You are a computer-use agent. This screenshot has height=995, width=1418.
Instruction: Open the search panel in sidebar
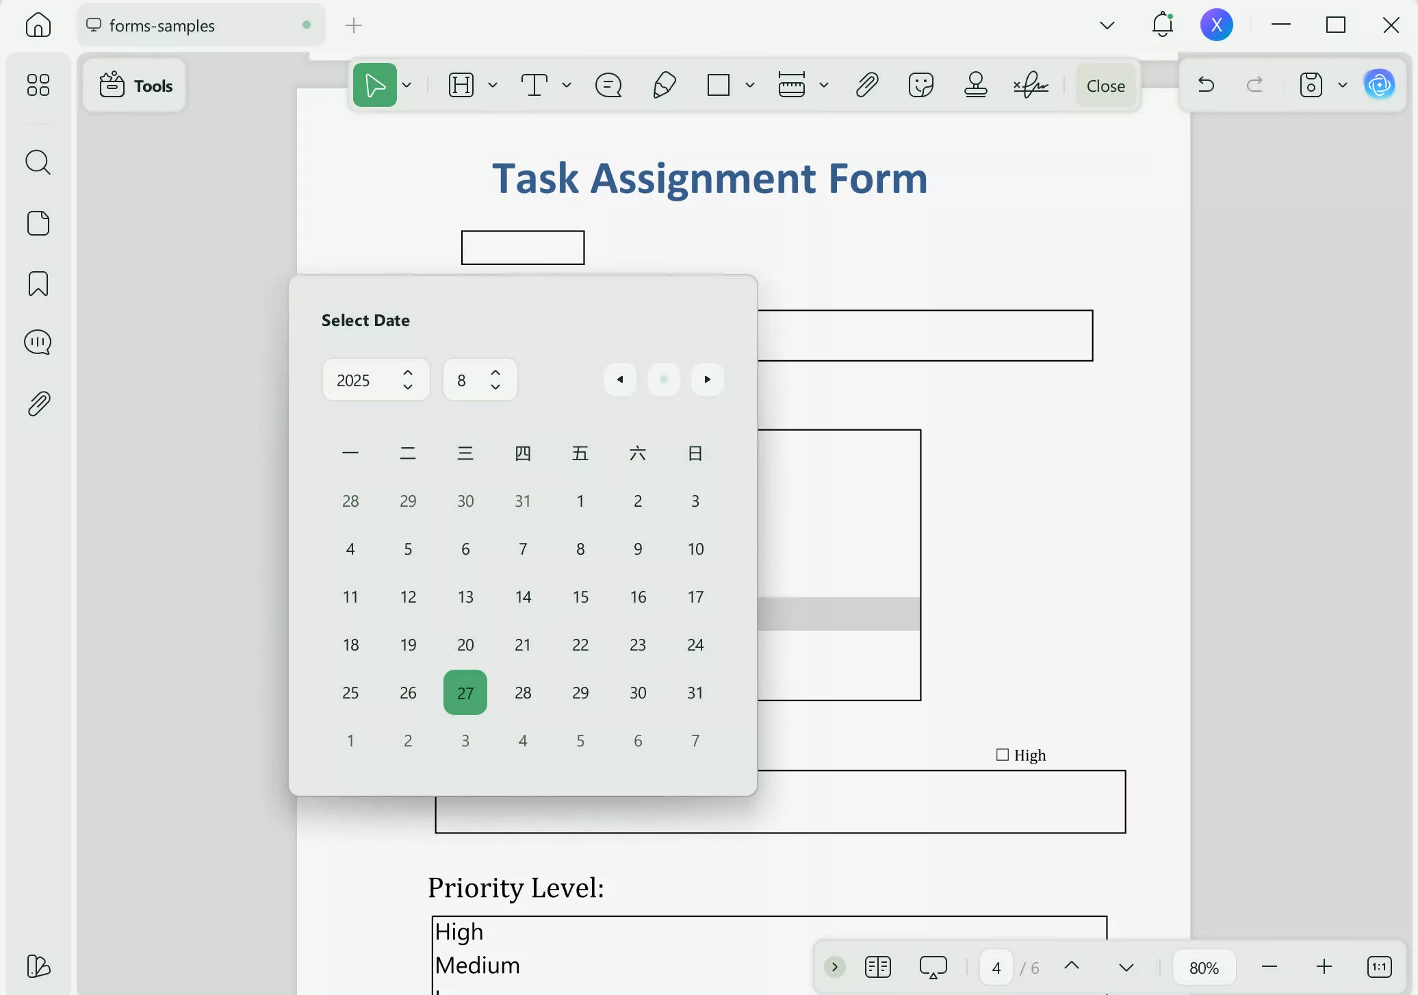click(38, 163)
